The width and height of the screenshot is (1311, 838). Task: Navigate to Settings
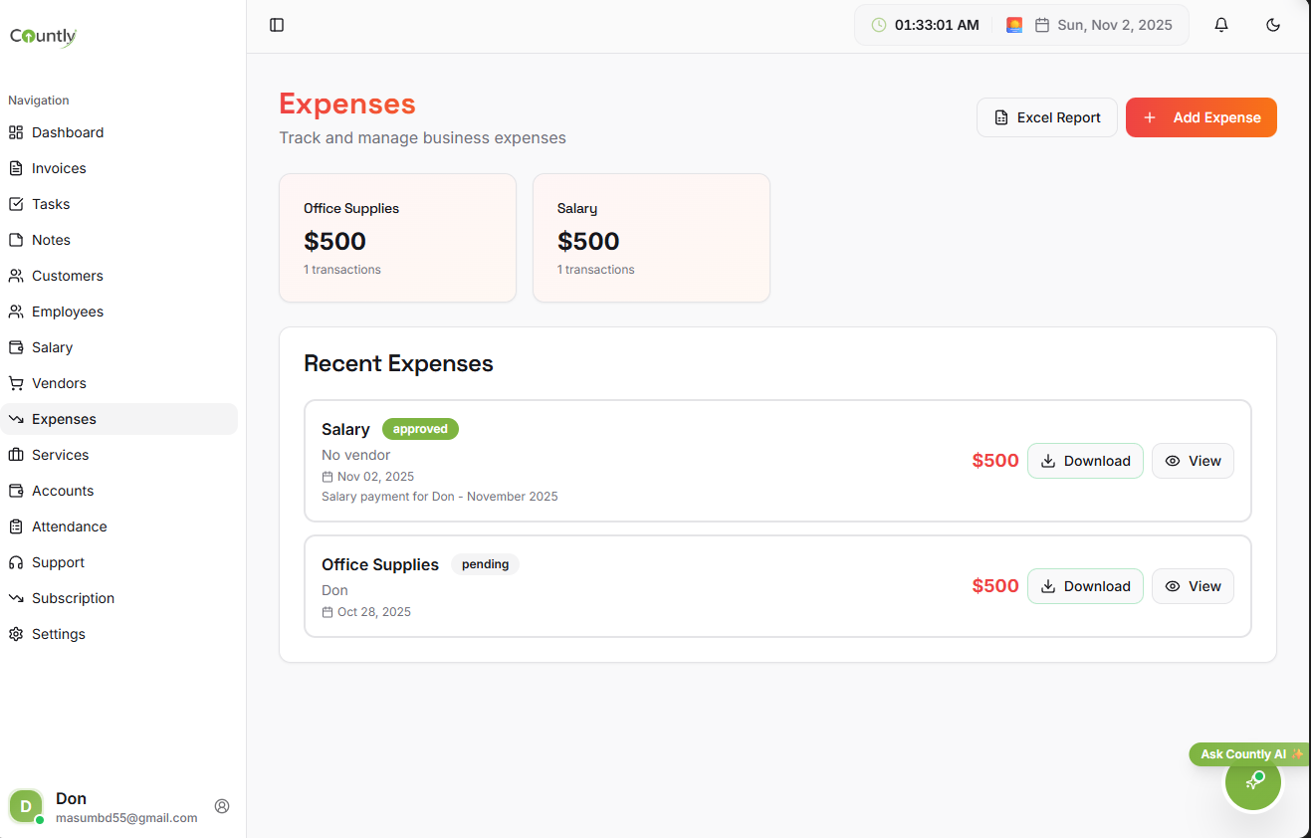pos(58,634)
